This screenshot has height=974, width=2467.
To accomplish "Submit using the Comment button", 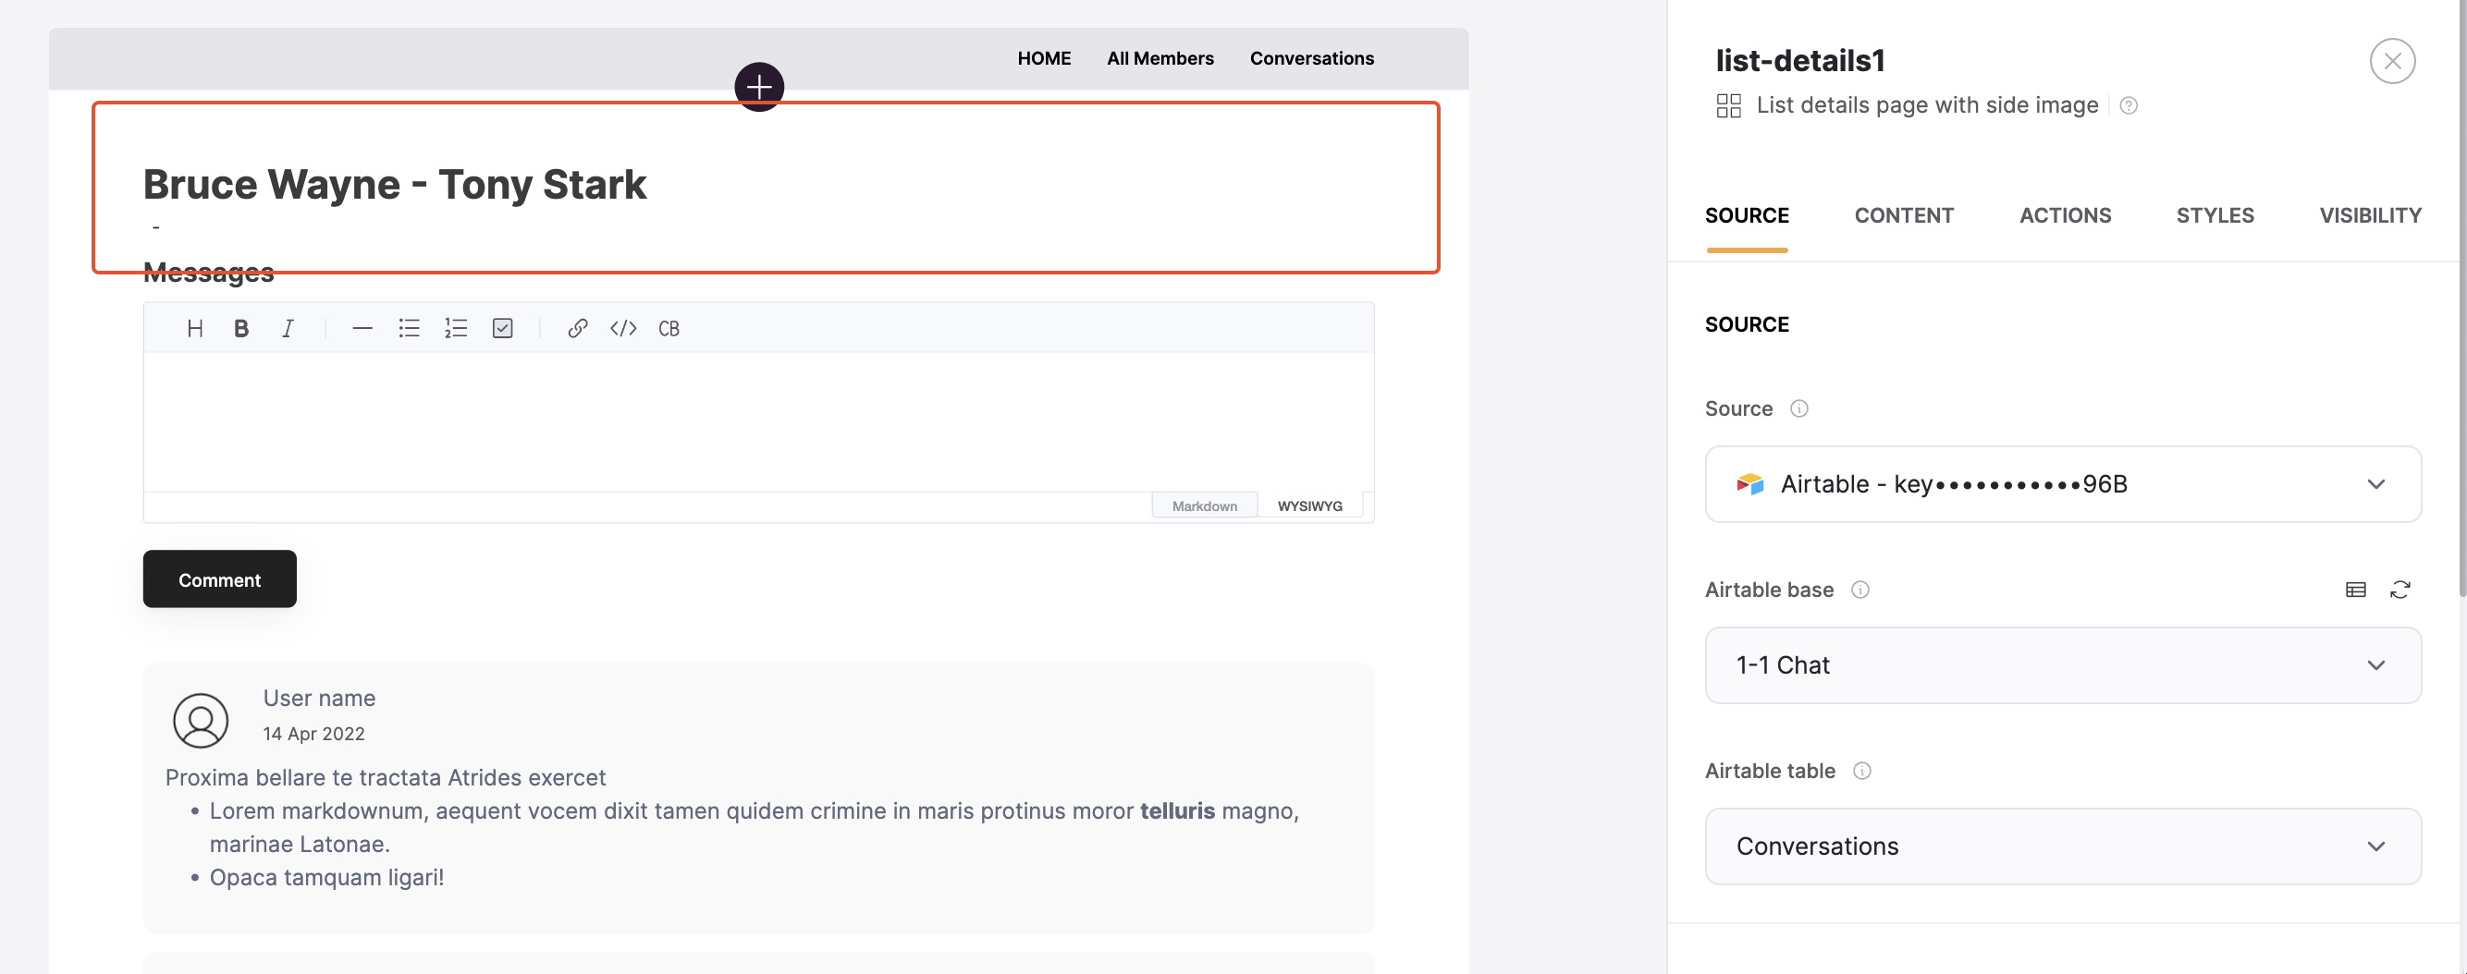I will point(219,578).
